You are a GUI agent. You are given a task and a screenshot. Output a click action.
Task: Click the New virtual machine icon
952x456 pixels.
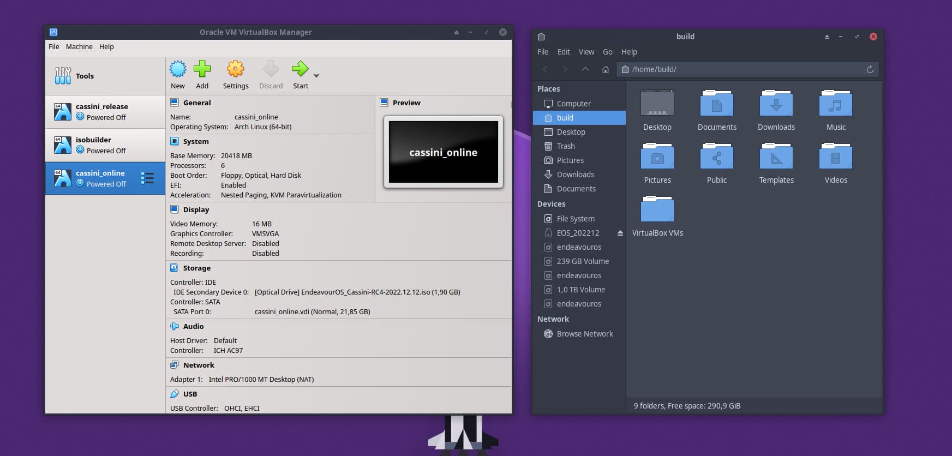[x=178, y=69]
